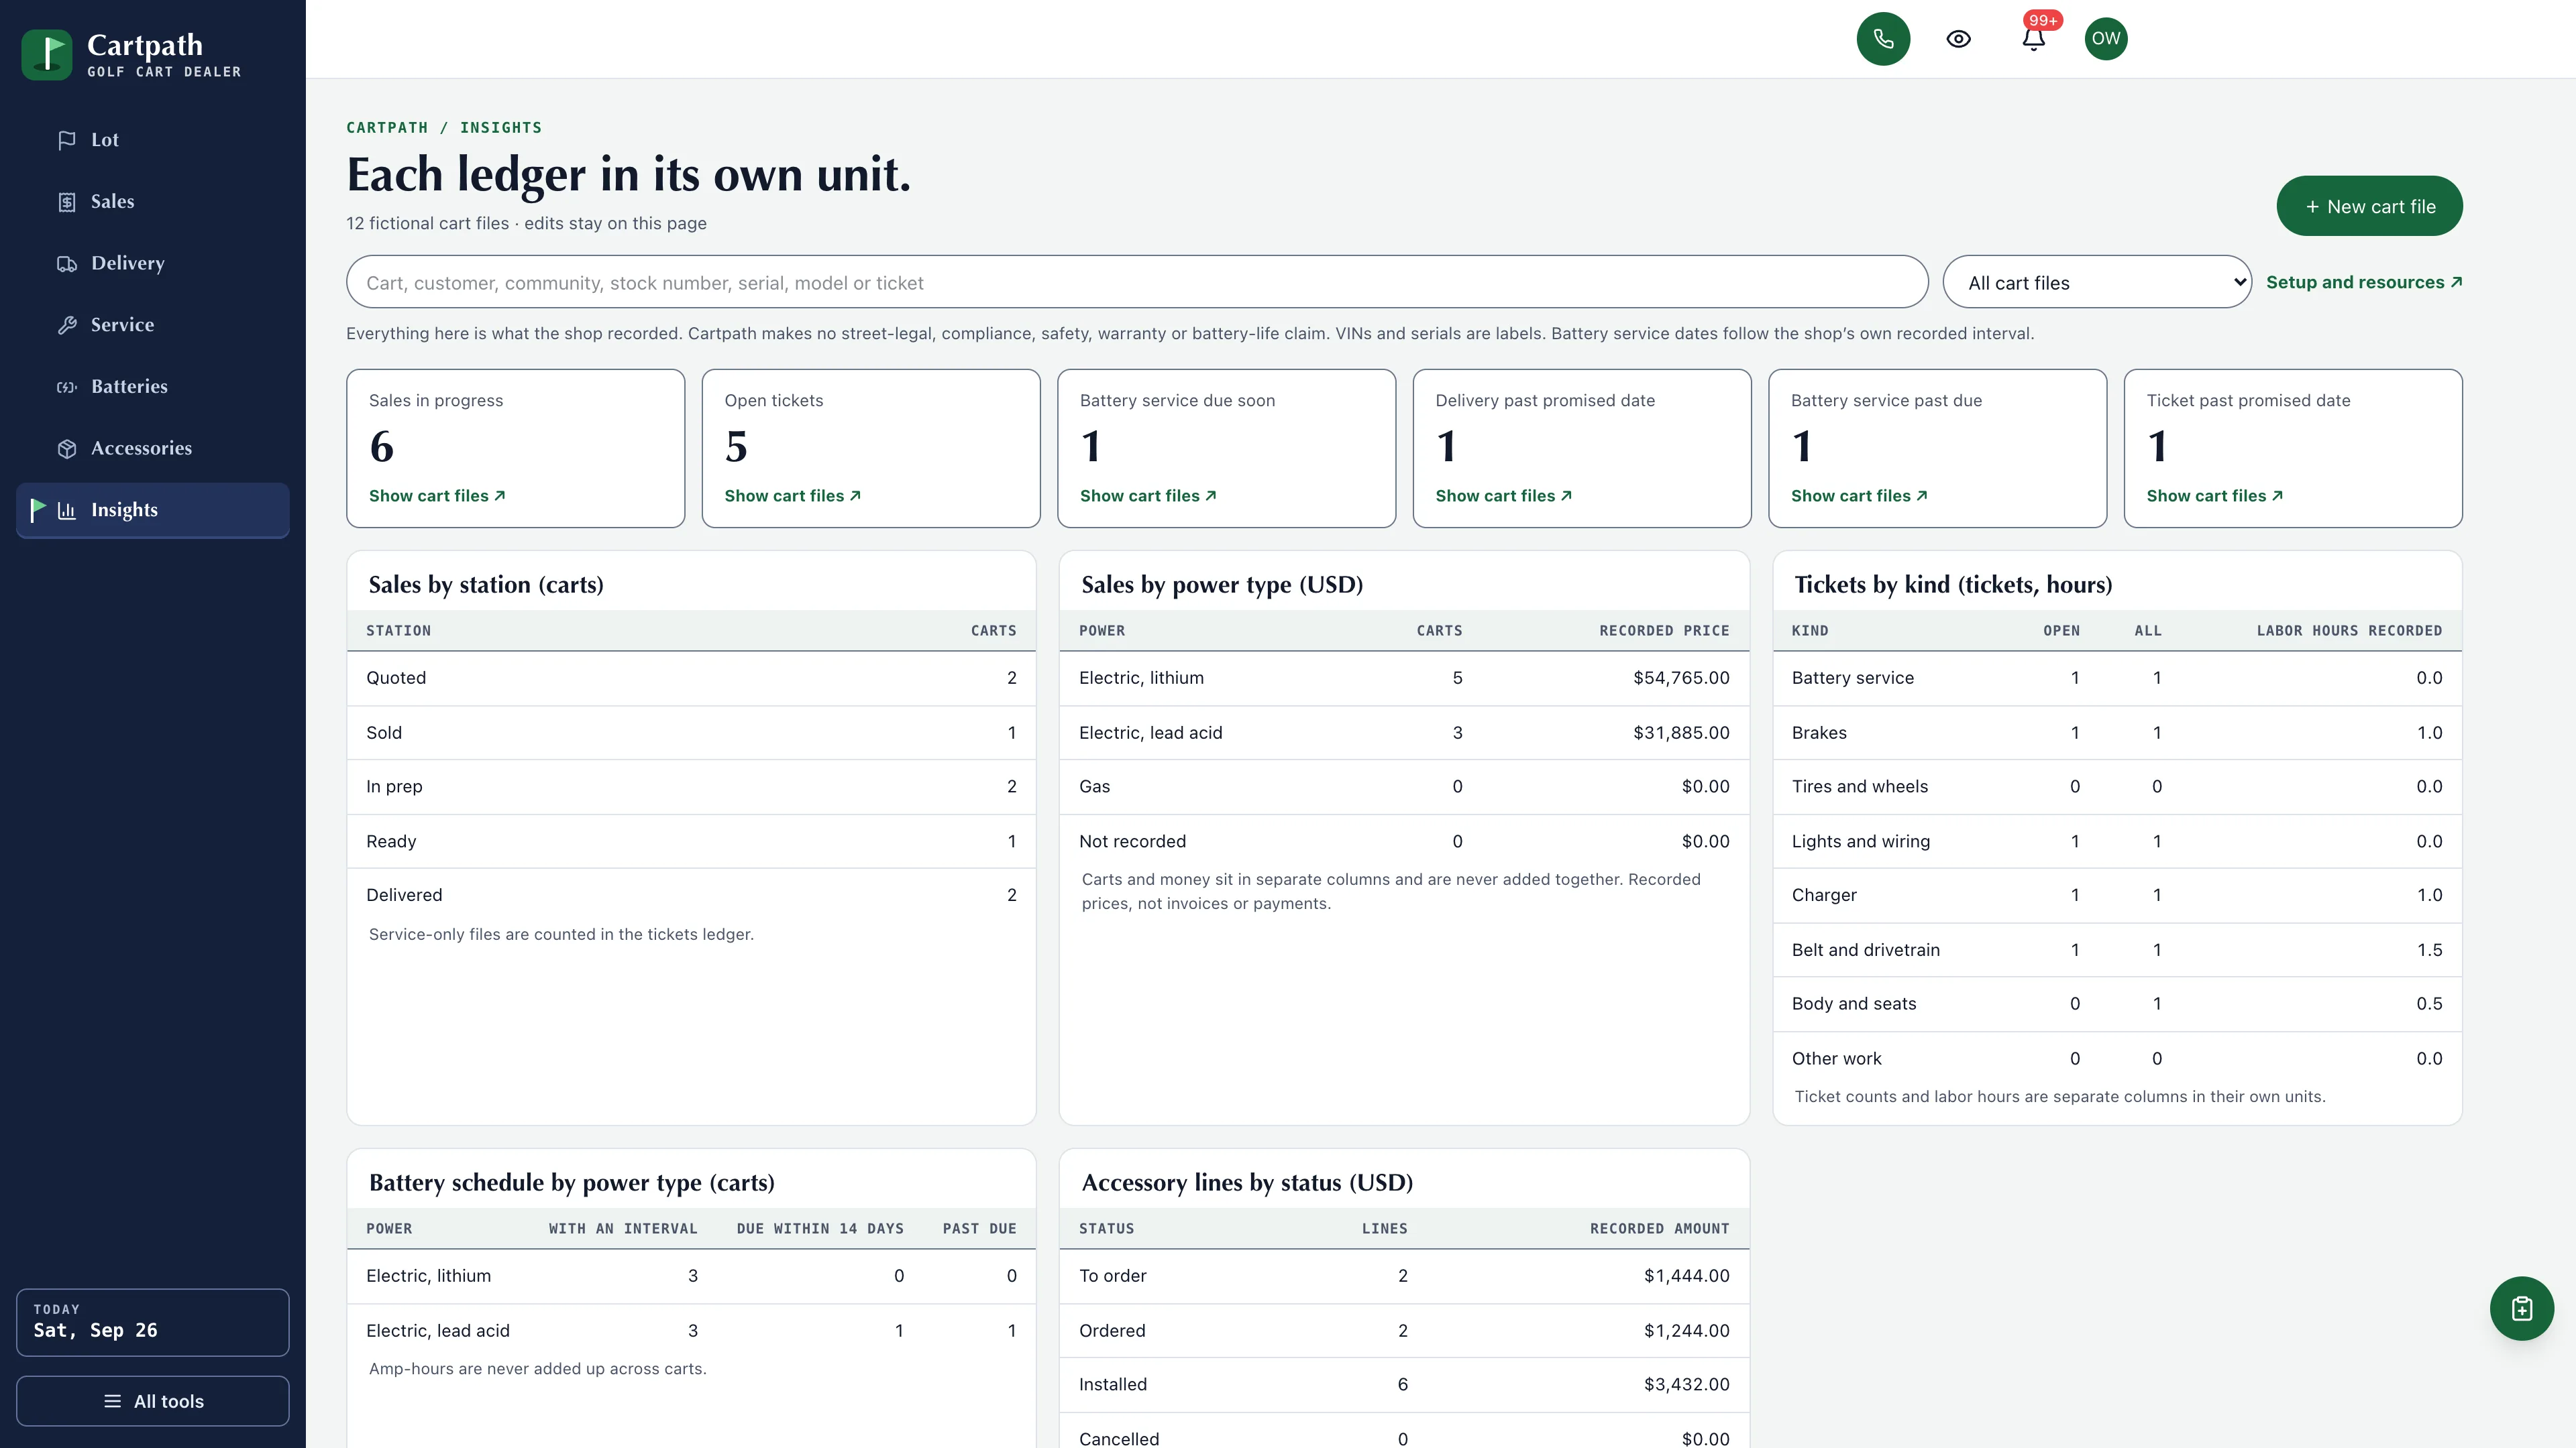Show cart files for Sales in progress
The image size is (2576, 1448).
click(437, 495)
